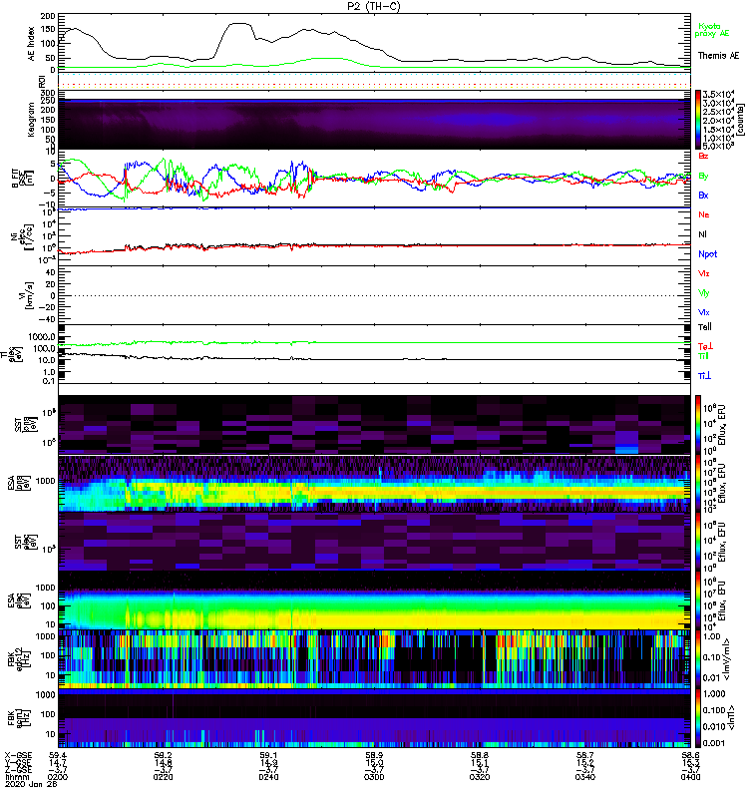
Task: Click the 2020 Jan 26 date label
Action: click(32, 784)
